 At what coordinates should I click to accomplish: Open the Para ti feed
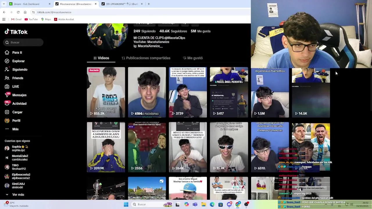point(13,53)
